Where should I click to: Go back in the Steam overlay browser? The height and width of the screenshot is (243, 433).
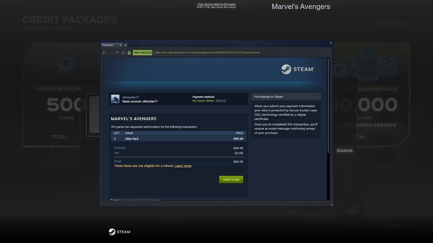point(104,53)
